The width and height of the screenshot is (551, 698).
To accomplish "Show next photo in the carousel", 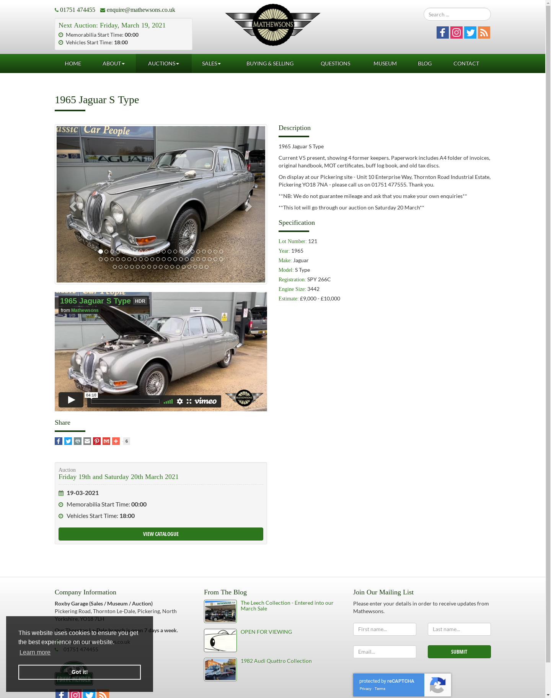I will (x=248, y=207).
